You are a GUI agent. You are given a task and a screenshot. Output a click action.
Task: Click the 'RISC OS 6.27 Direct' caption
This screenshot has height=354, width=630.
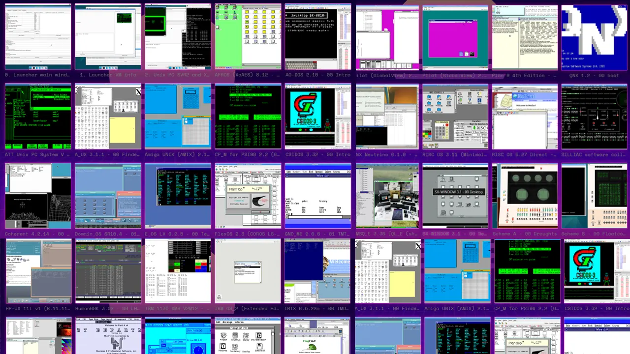click(525, 154)
